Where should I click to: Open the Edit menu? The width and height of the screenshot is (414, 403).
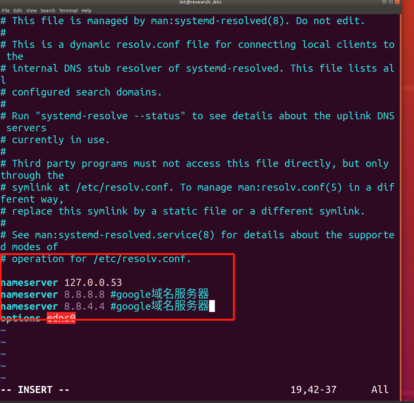[18, 11]
